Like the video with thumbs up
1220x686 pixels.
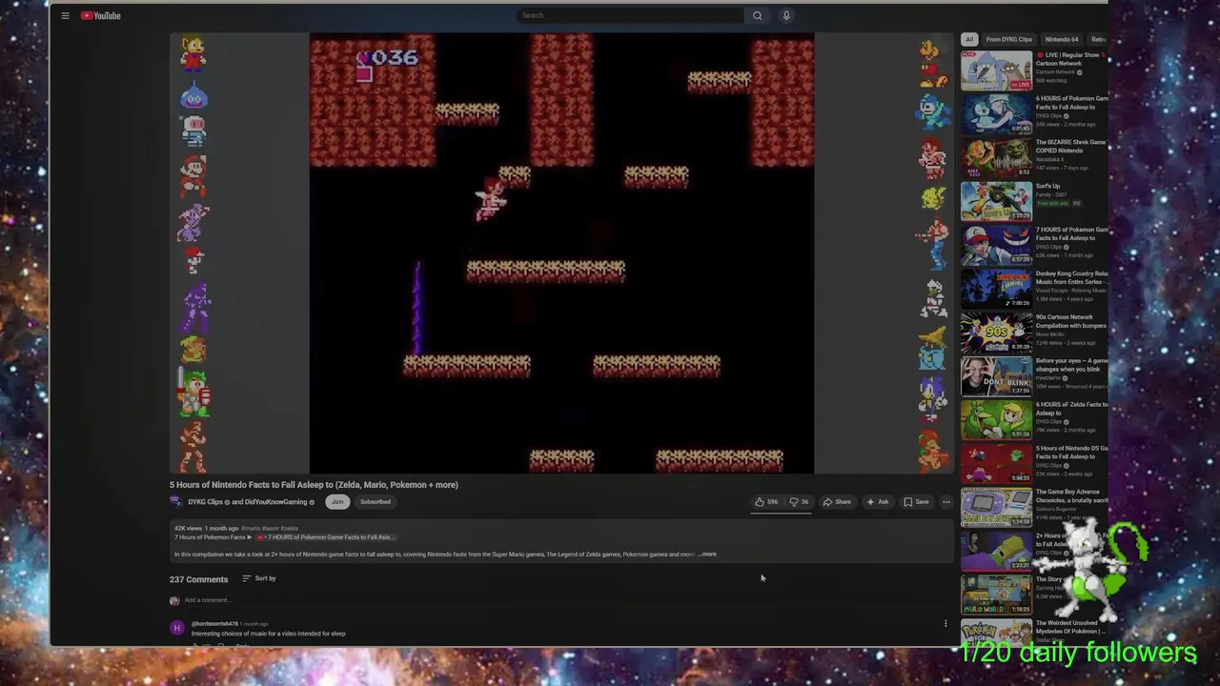click(x=766, y=502)
